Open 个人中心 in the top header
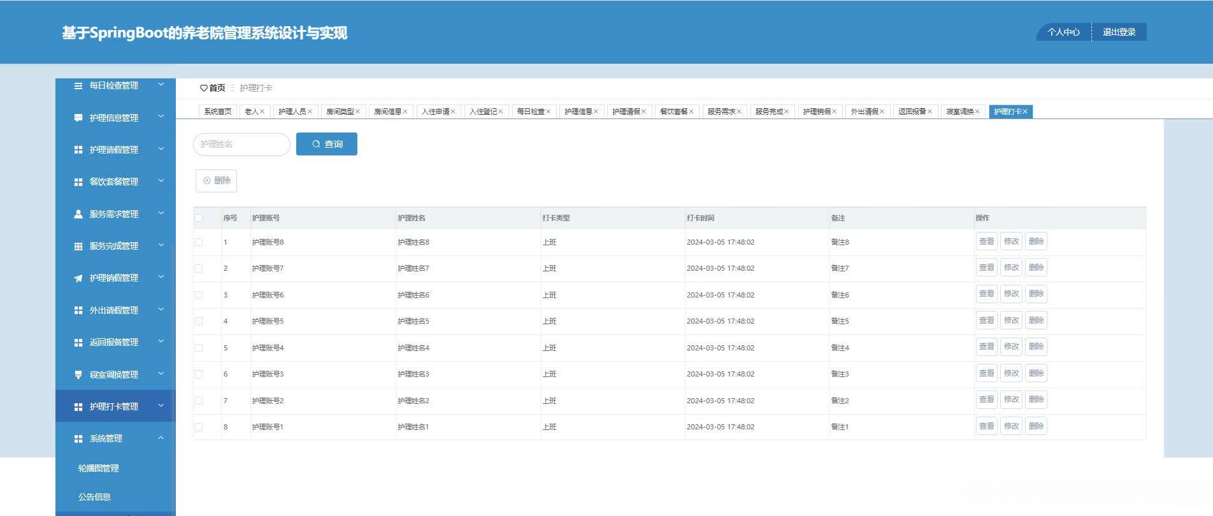 coord(1064,32)
